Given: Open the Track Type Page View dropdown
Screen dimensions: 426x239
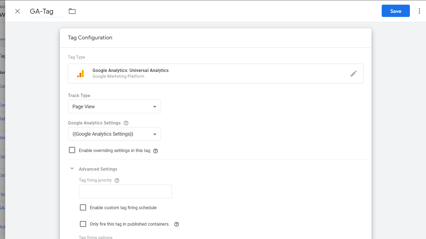Looking at the screenshot, I should coord(114,106).
